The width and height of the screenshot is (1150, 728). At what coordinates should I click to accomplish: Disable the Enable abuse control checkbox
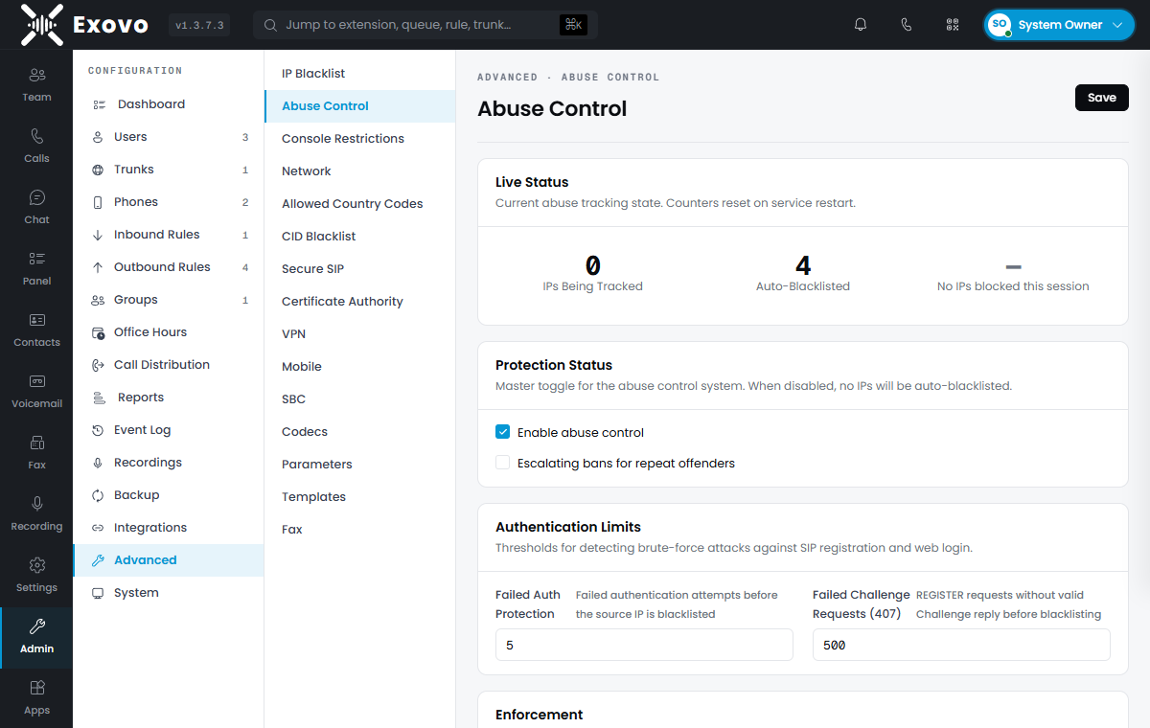502,432
